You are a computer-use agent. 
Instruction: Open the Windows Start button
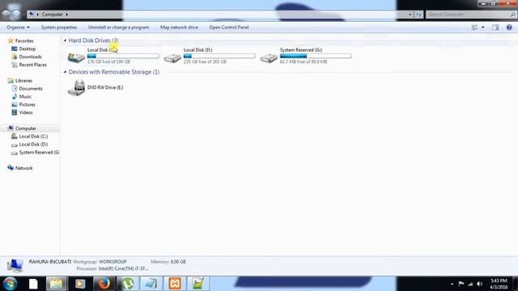point(10,284)
